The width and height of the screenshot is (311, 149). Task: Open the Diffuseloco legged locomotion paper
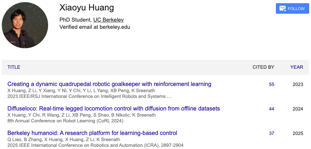click(x=114, y=109)
